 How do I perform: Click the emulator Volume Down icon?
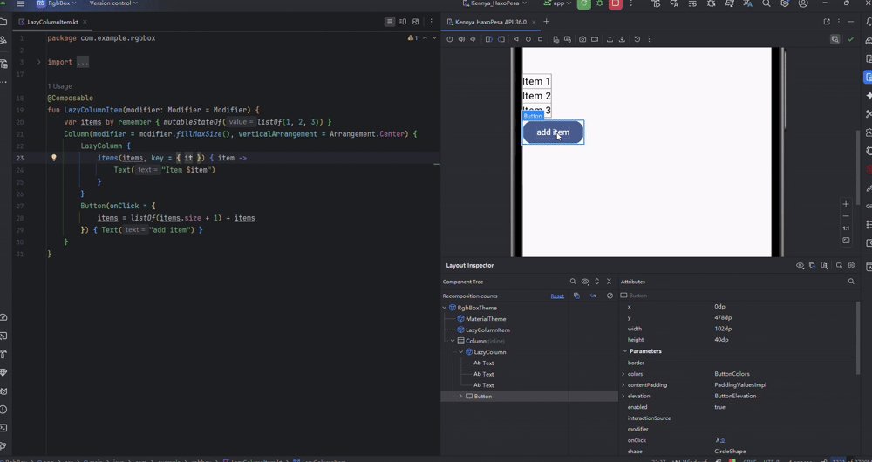[x=473, y=39]
